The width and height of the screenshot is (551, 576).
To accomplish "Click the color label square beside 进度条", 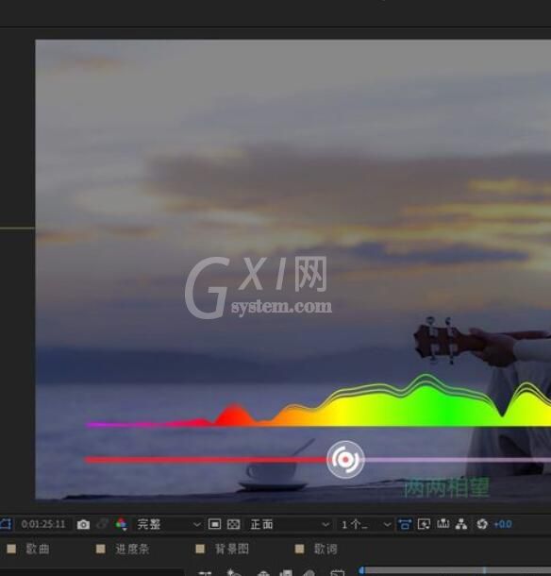I will 100,549.
